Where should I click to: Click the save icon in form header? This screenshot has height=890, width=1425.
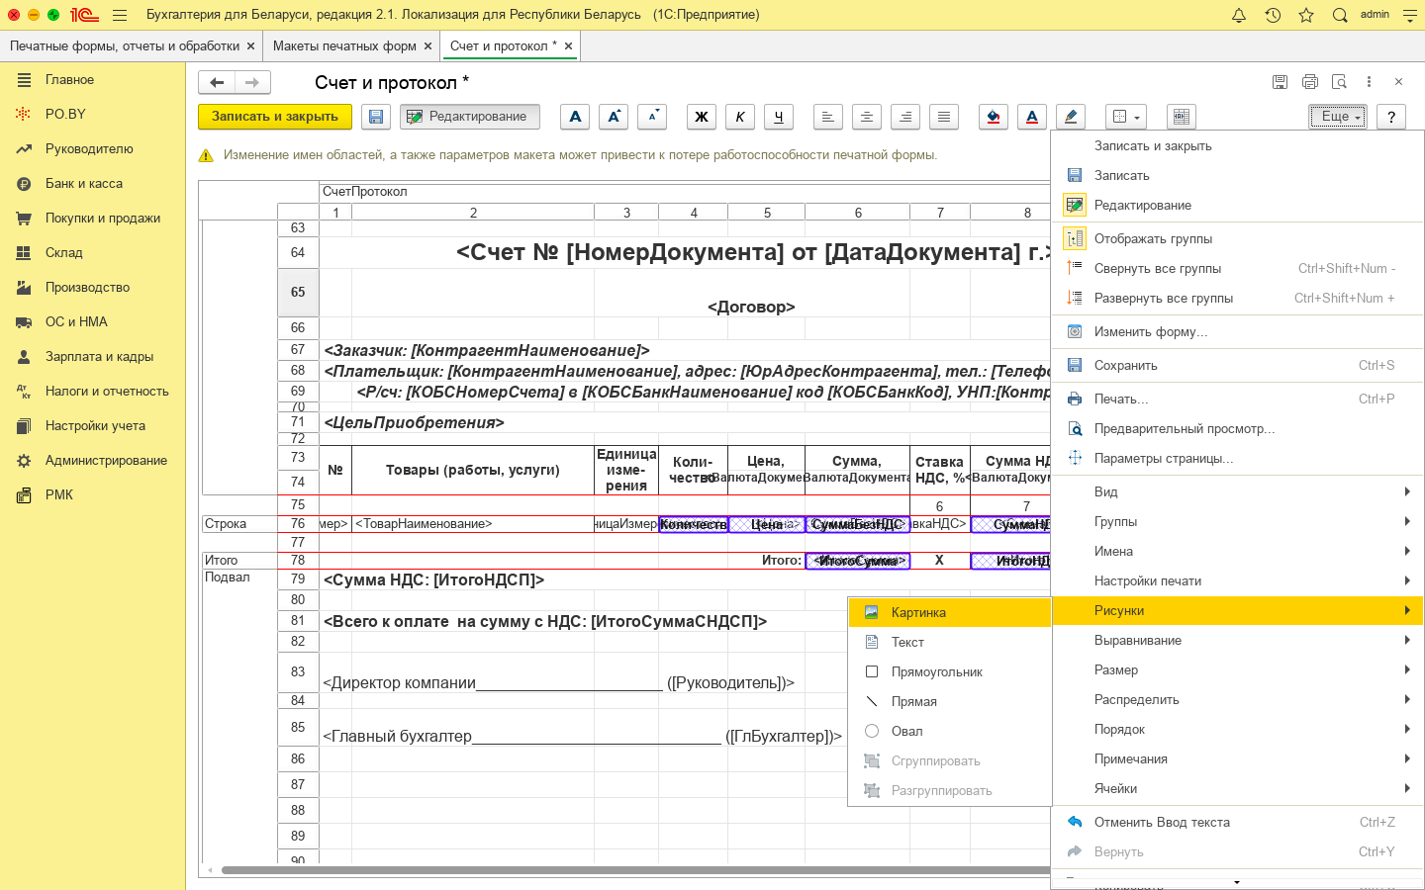(x=1280, y=82)
